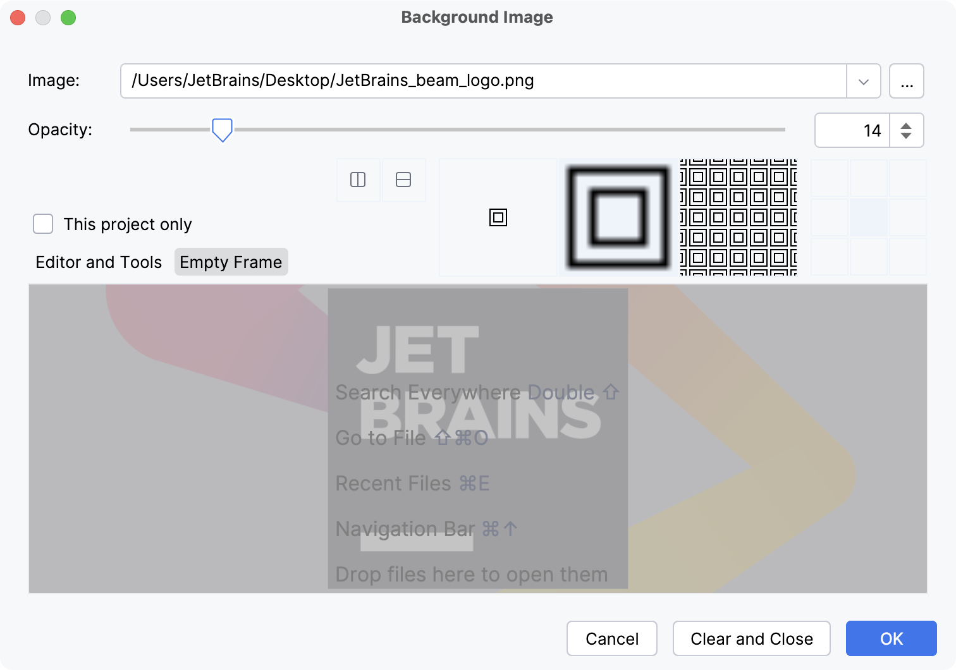Stay on the Empty Frame tab
Screen dimensions: 956x670
click(231, 262)
